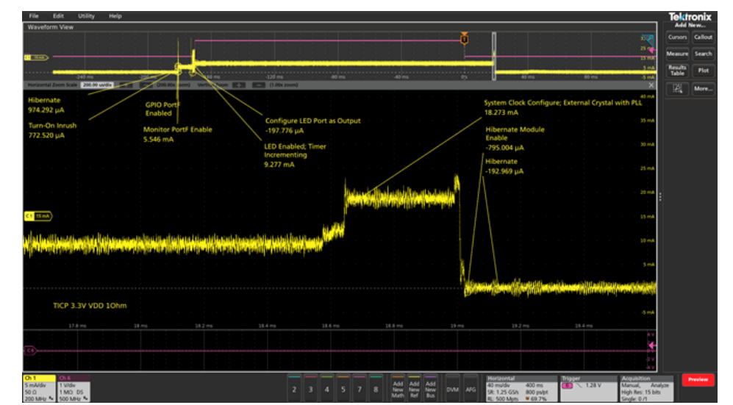Enable the DVM

pyautogui.click(x=452, y=389)
